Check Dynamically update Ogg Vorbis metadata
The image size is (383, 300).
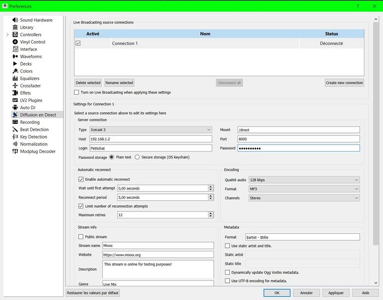(x=228, y=273)
